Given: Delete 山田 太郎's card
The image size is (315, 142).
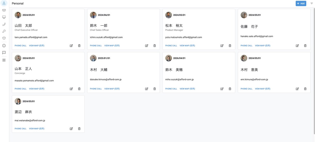Looking at the screenshot, I should [79, 46].
